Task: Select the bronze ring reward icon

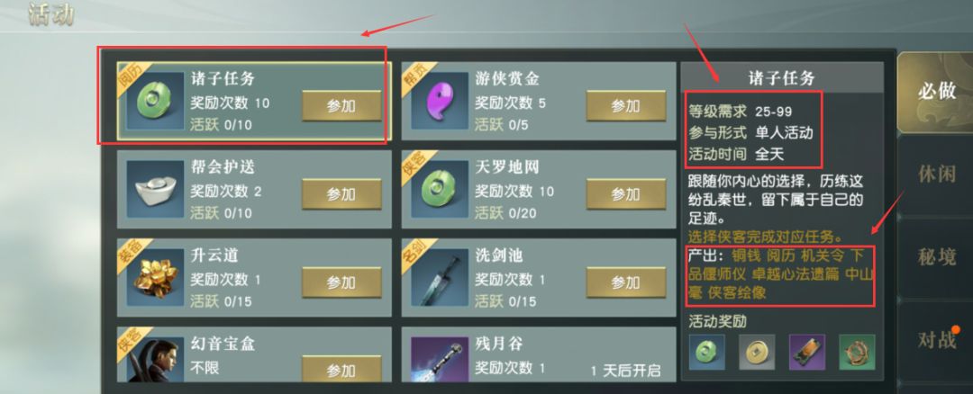Action: (857, 353)
